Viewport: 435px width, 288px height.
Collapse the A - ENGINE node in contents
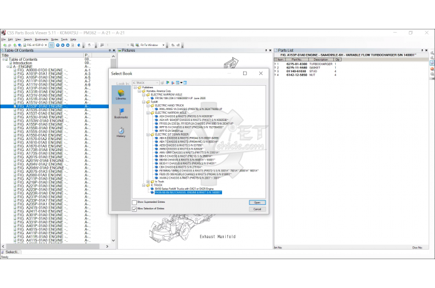point(8,67)
